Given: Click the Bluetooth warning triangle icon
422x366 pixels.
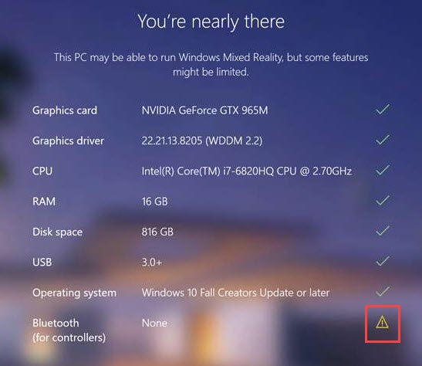Looking at the screenshot, I should coord(382,322).
